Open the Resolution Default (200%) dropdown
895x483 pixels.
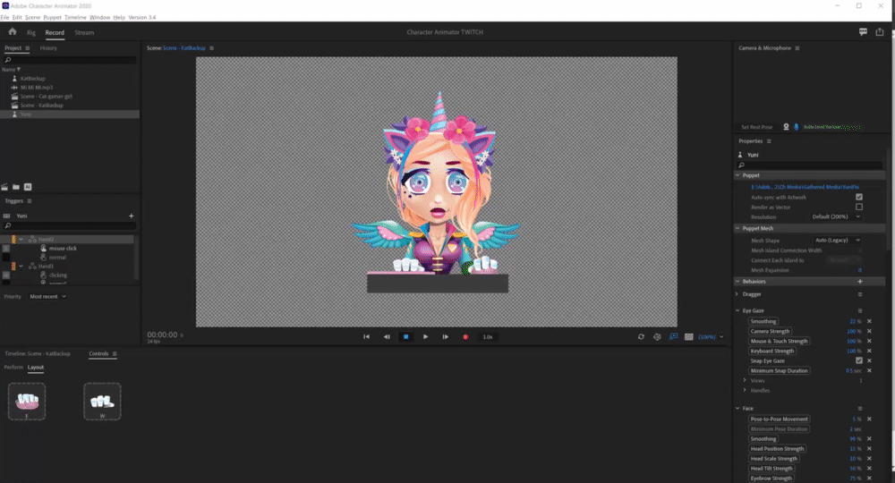[836, 216]
